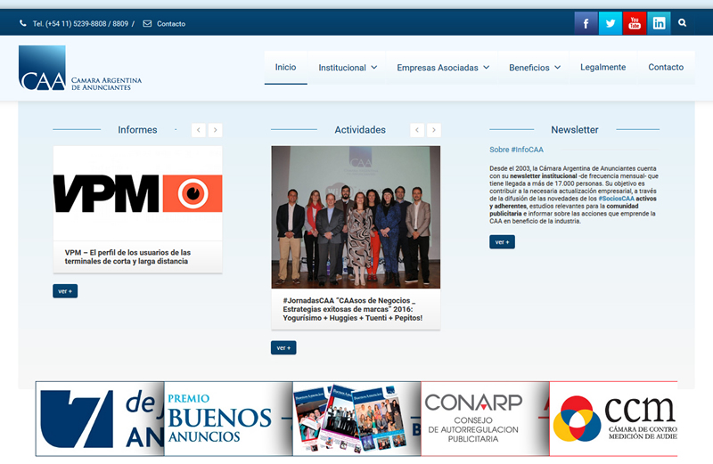Open the LinkedIn page icon
This screenshot has height=464, width=713.
point(659,23)
